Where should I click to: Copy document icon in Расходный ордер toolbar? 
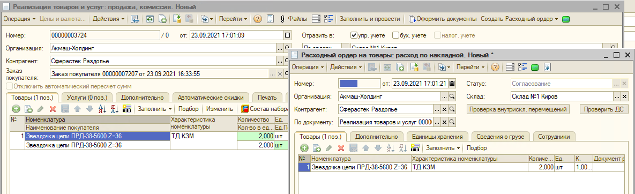pos(400,66)
